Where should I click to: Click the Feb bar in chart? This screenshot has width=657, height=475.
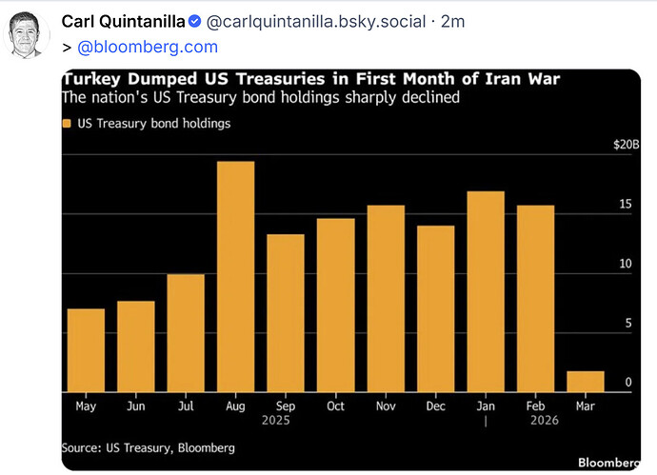535,299
